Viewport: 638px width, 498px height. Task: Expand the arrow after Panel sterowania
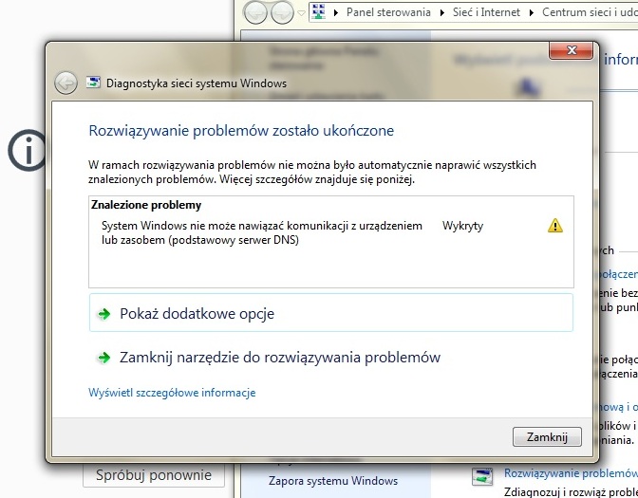click(x=441, y=12)
